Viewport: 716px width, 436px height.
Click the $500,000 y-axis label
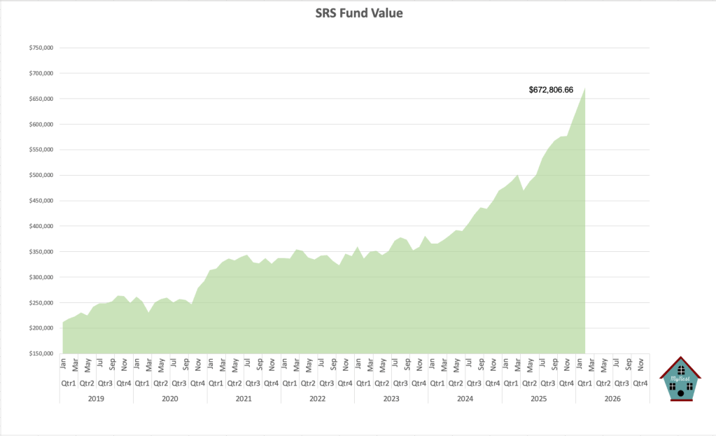(41, 176)
